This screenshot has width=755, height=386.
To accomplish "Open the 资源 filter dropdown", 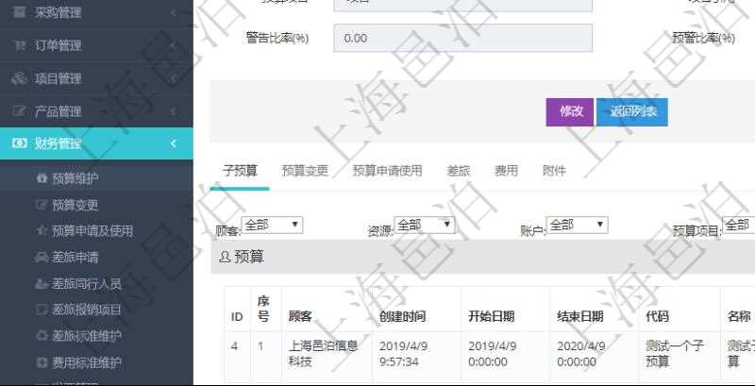I will point(424,225).
